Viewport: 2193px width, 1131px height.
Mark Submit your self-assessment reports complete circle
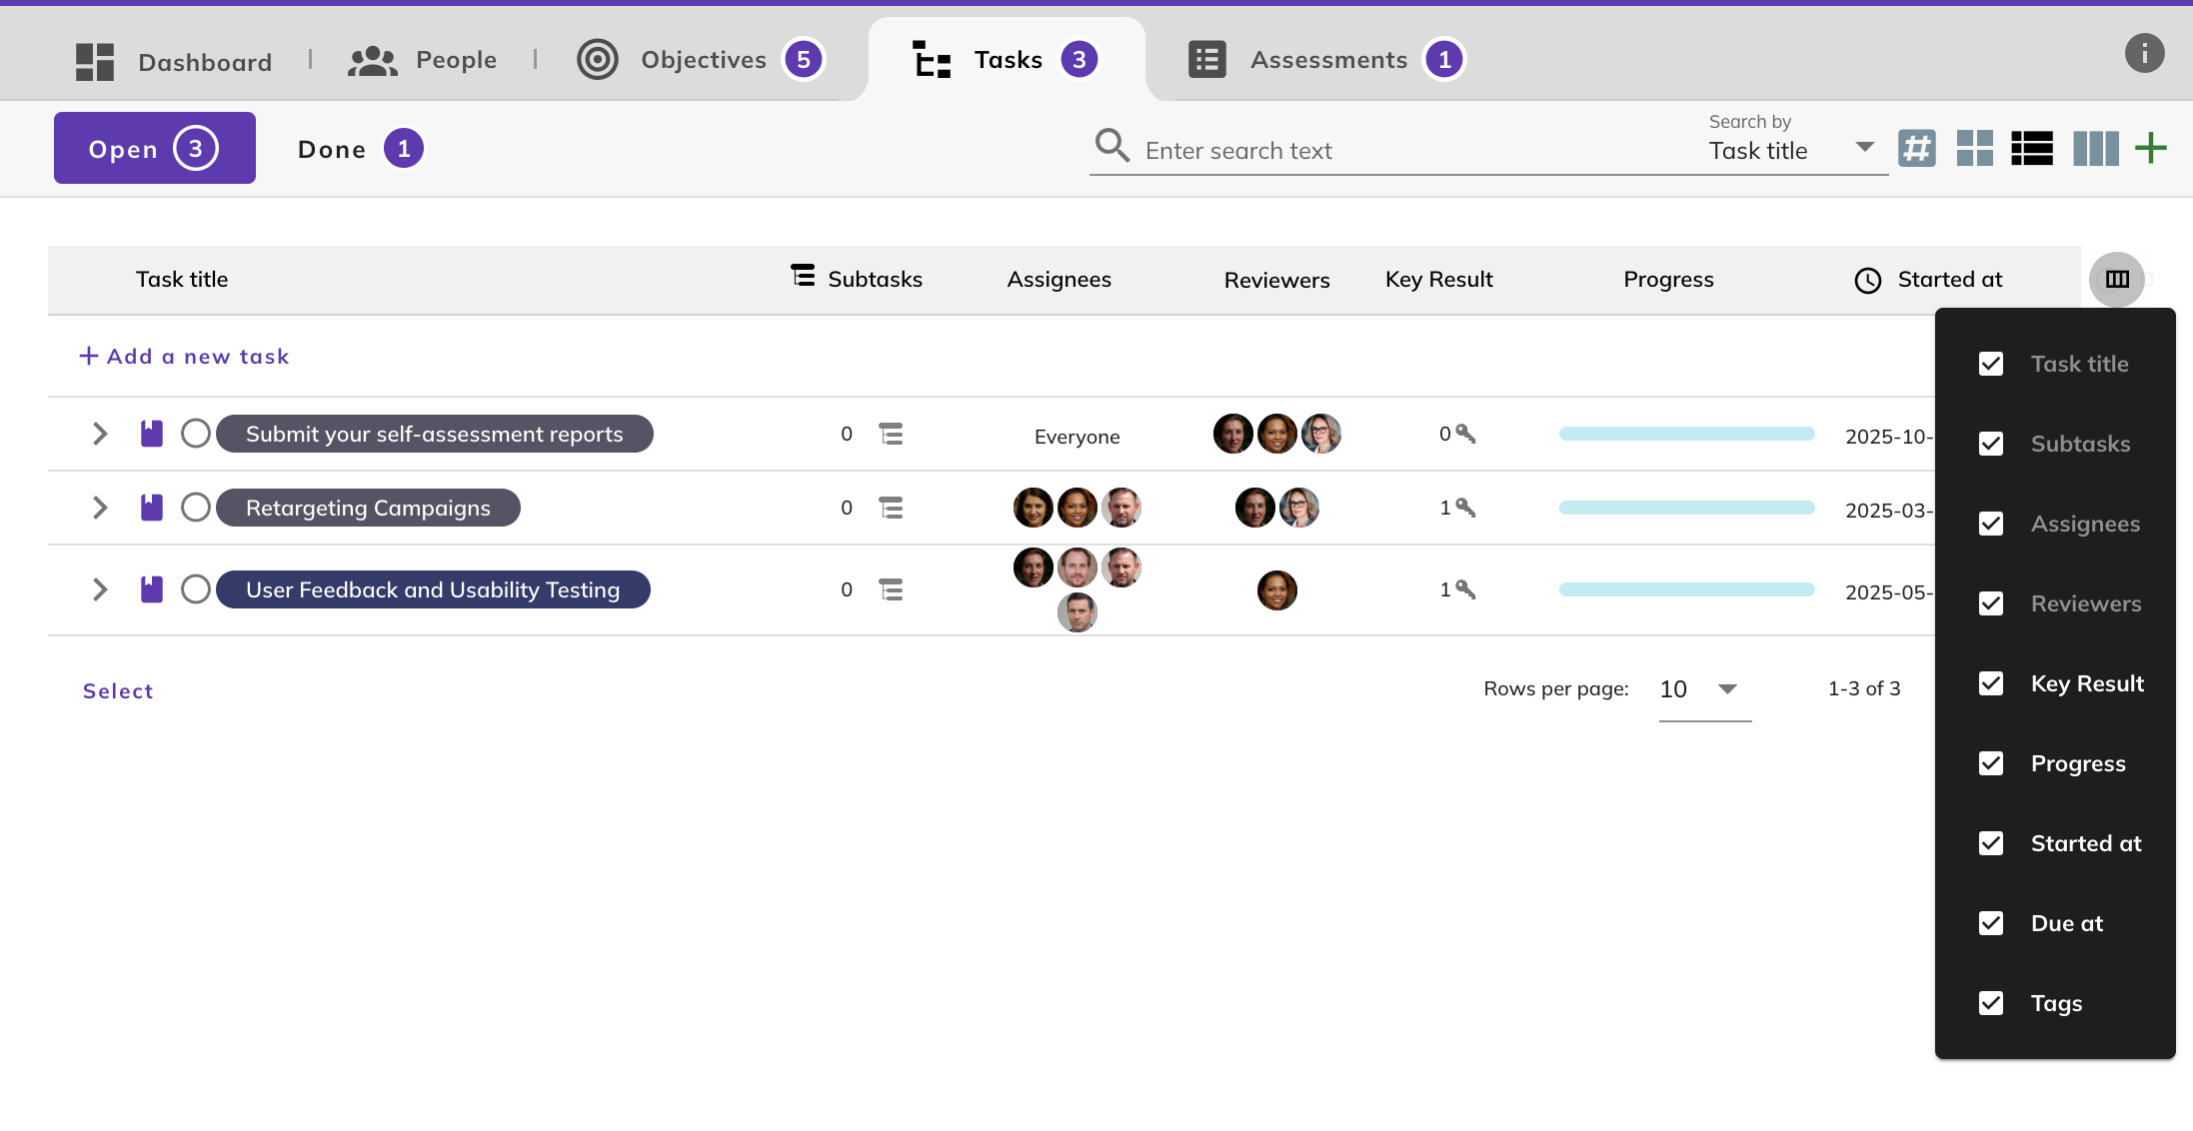click(196, 434)
